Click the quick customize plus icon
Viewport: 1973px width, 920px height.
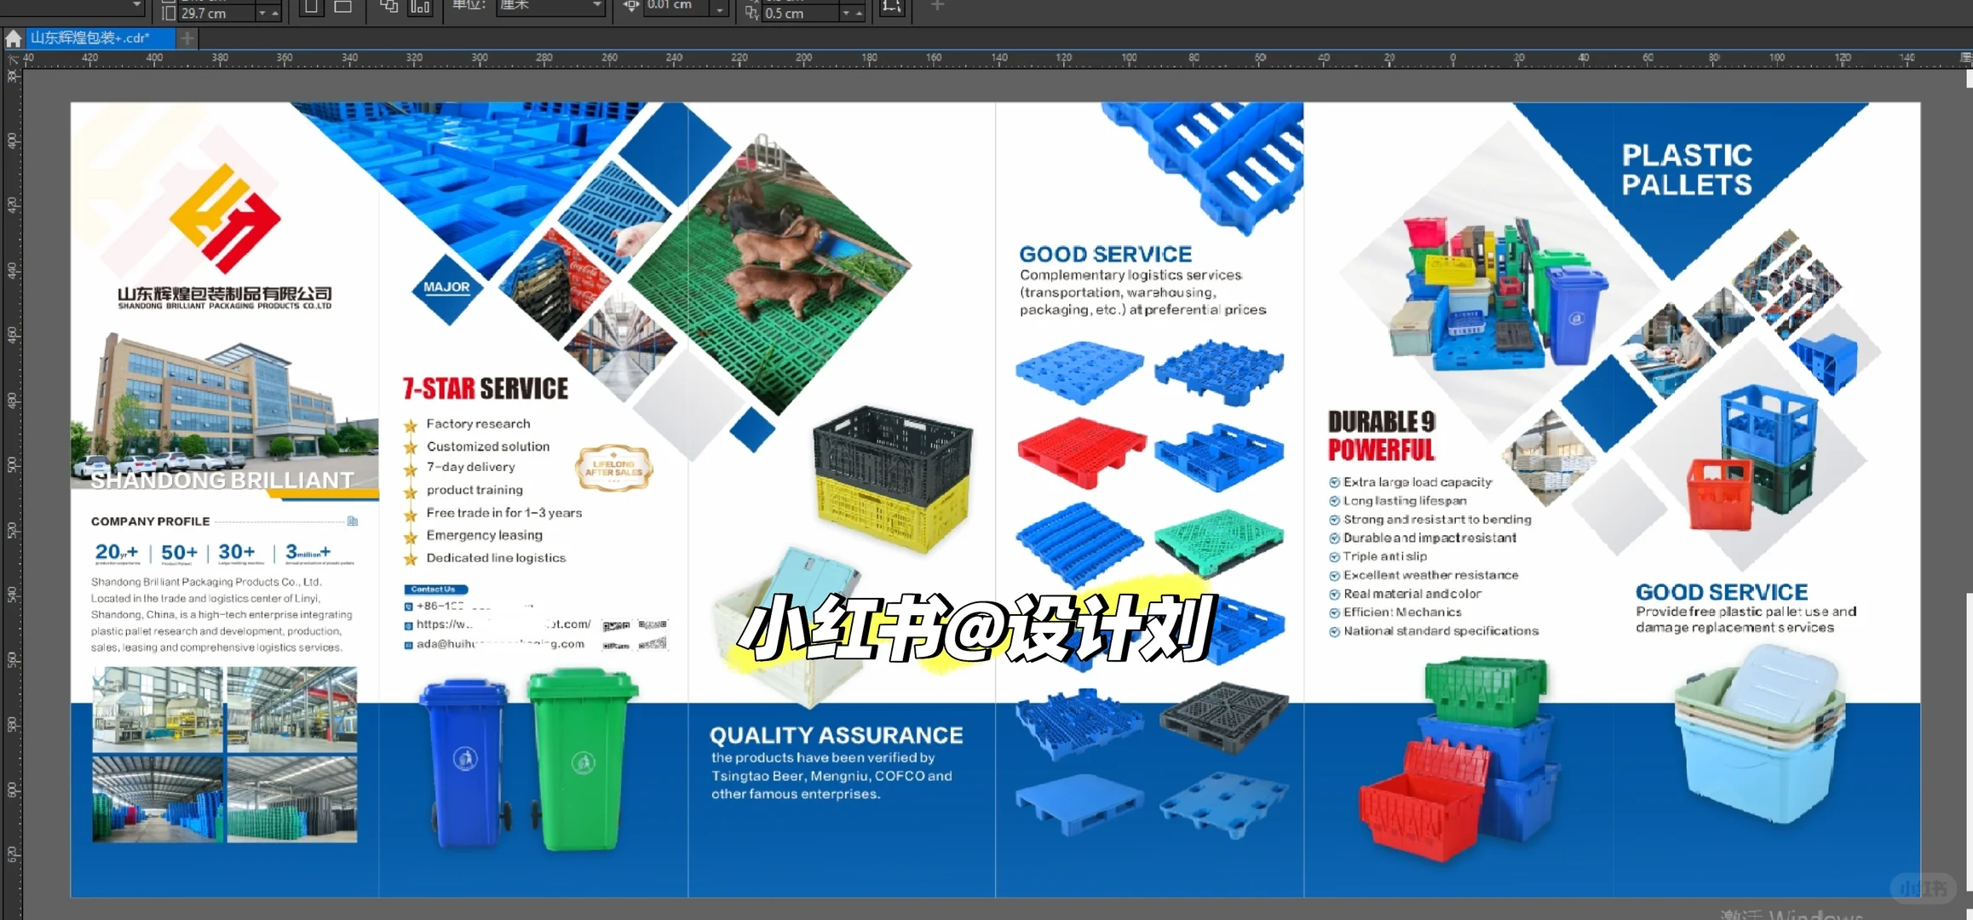click(x=937, y=6)
